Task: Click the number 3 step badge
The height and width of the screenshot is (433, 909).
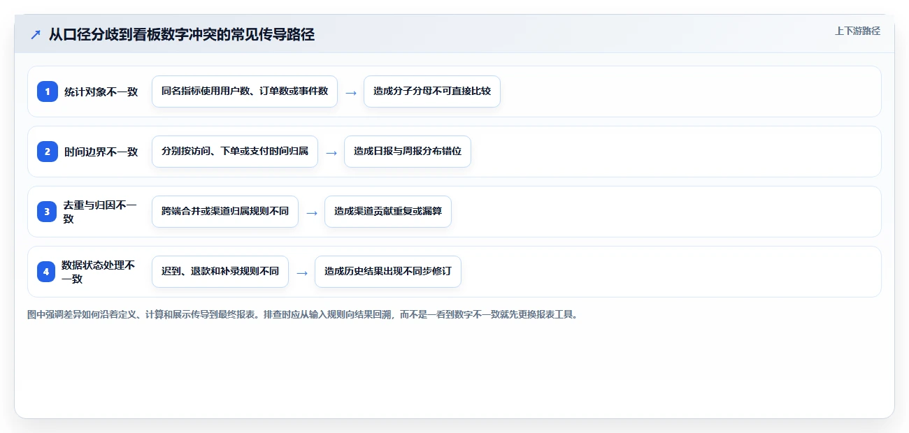Action: [47, 212]
